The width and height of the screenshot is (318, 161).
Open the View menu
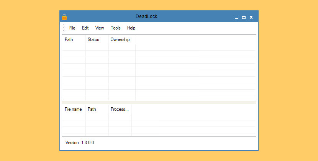100,28
